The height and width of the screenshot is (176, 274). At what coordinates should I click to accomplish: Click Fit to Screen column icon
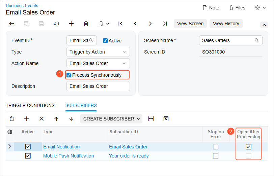click(151, 119)
